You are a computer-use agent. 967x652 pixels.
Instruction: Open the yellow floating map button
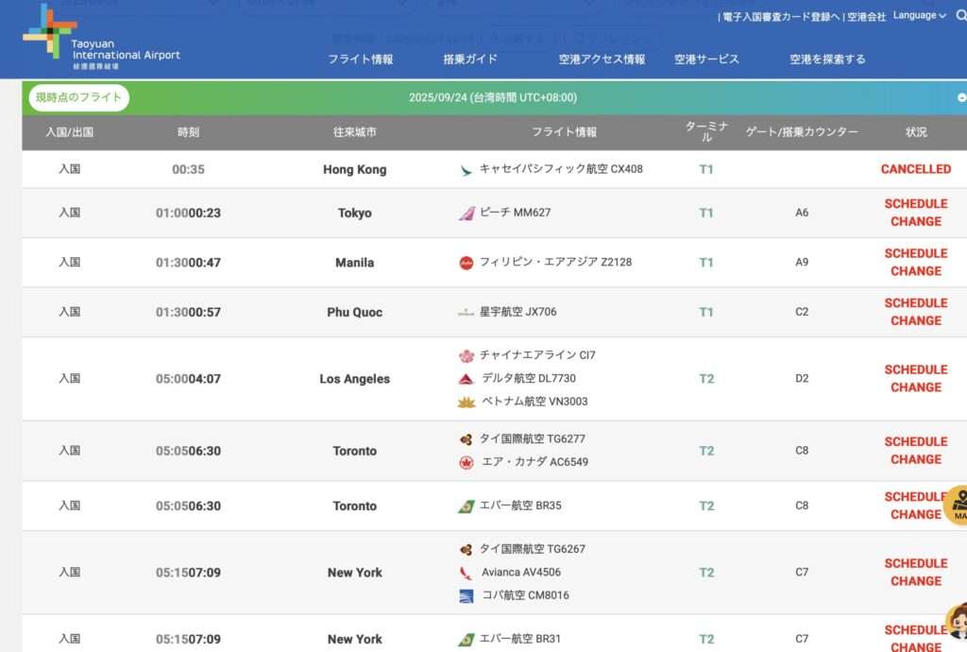(957, 506)
